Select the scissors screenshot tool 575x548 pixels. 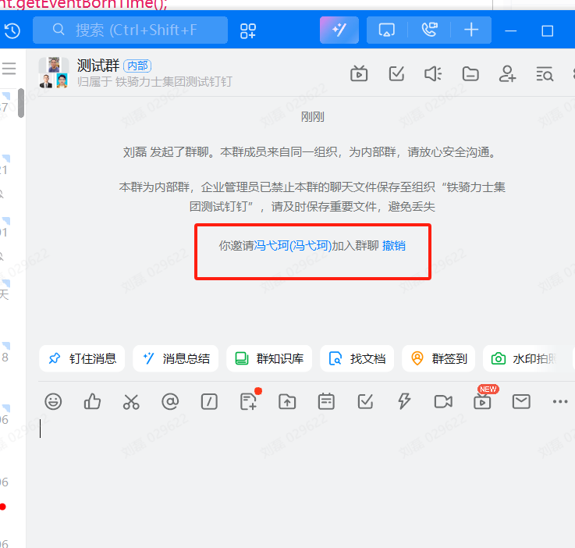pyautogui.click(x=131, y=401)
